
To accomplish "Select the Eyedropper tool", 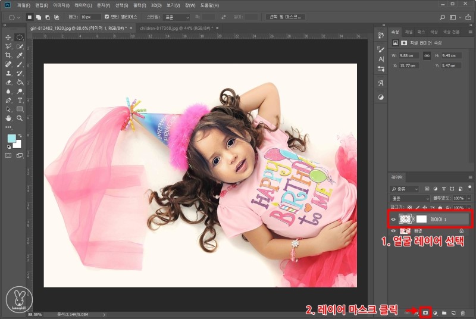I will tap(20, 55).
